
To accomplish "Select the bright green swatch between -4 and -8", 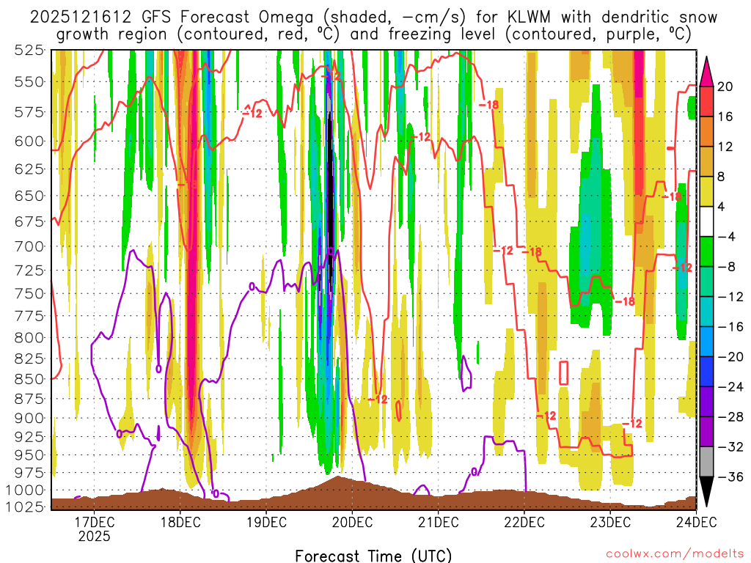I will pos(706,251).
